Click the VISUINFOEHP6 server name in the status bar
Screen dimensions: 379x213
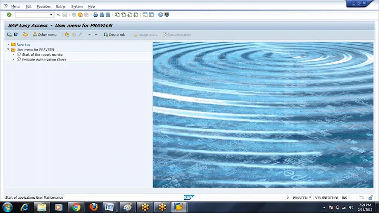point(326,198)
